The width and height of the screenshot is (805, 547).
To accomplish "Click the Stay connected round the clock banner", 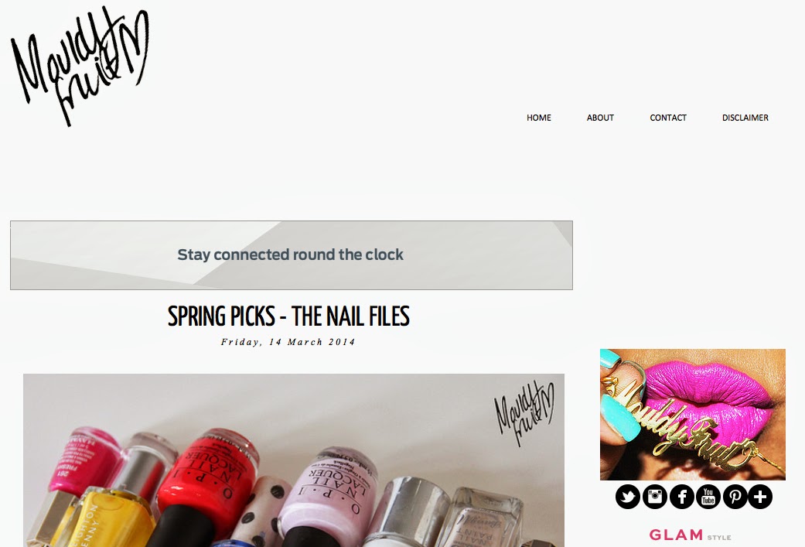I will (291, 255).
